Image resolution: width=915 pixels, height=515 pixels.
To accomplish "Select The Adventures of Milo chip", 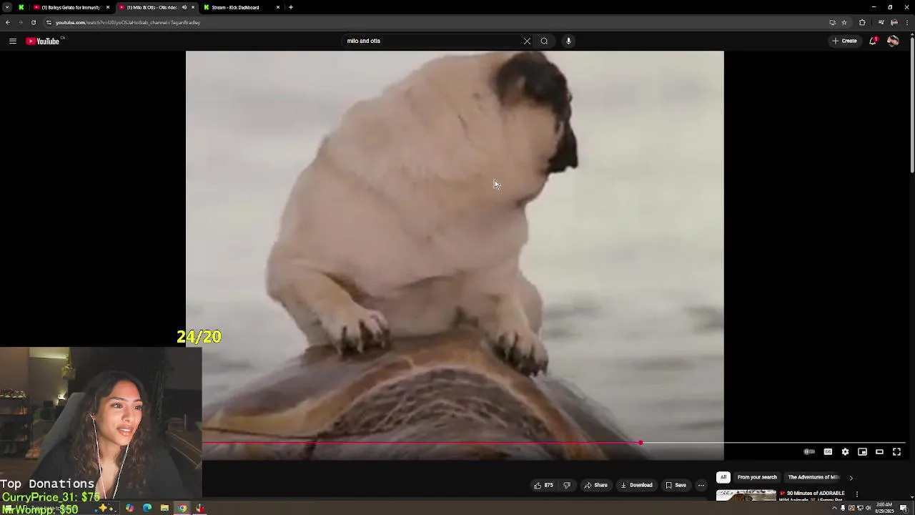I will [813, 477].
